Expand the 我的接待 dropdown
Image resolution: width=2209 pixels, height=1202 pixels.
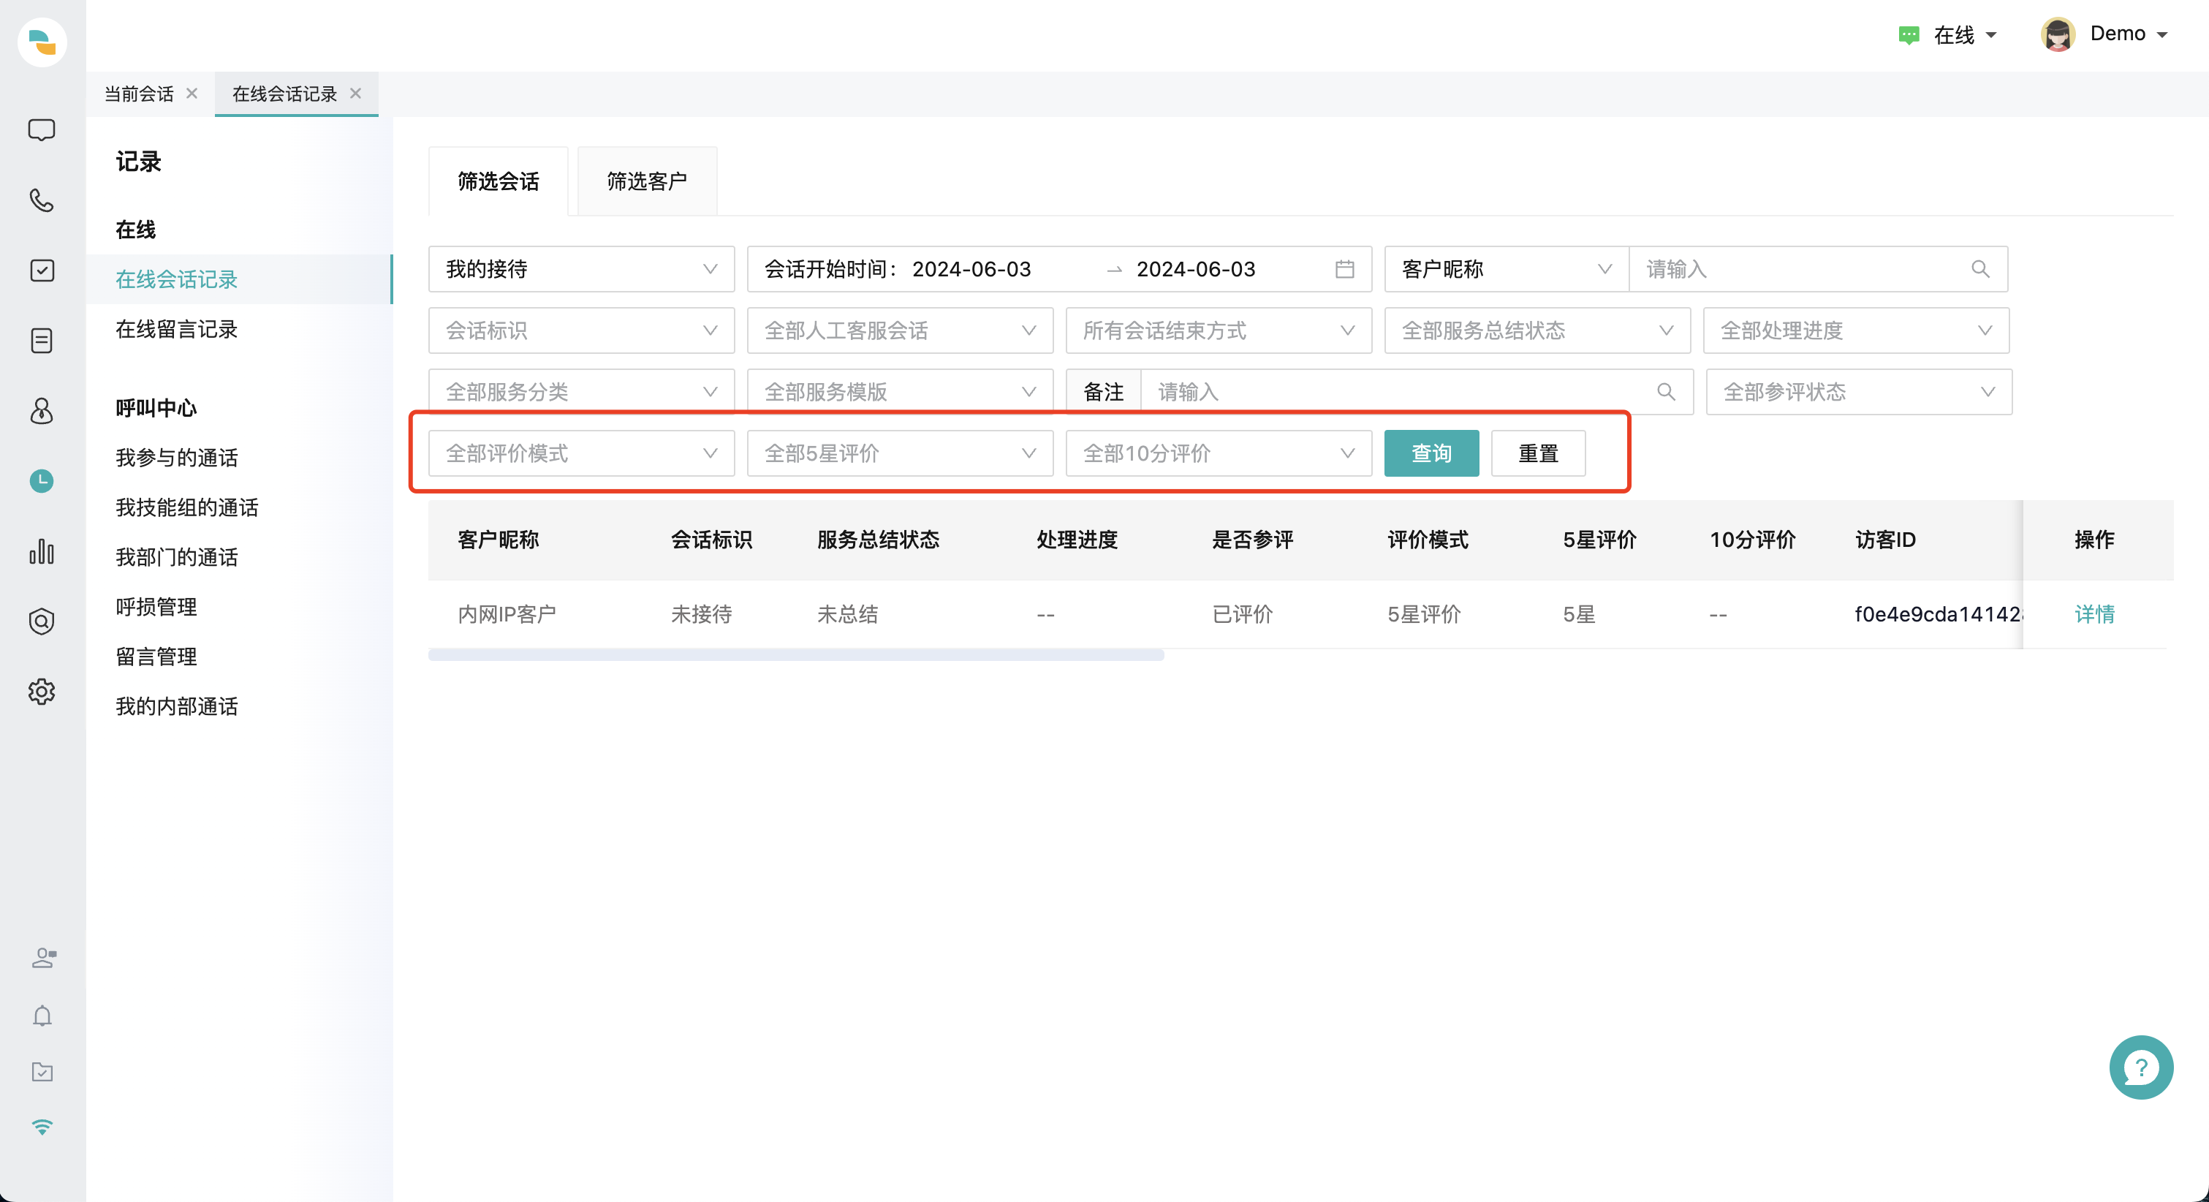(x=581, y=269)
